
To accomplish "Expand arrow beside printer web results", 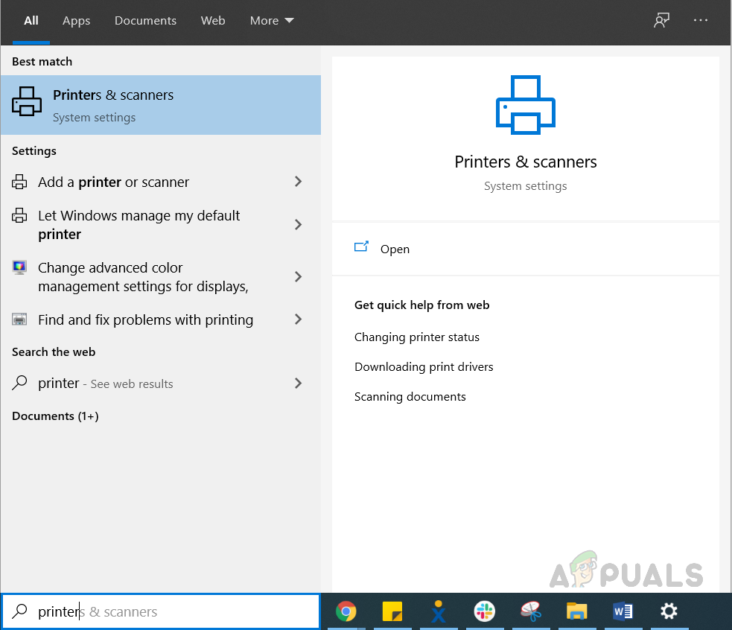I will click(298, 384).
